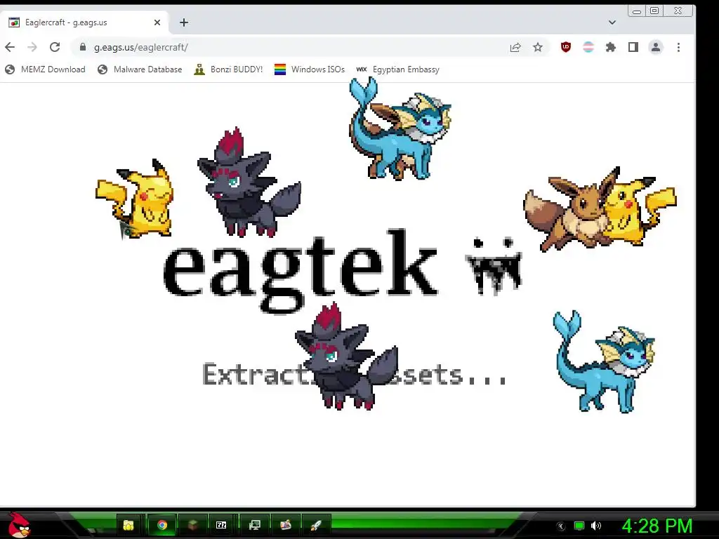The height and width of the screenshot is (539, 719).
Task: Open the Extensions puzzle-piece menu
Action: [611, 47]
